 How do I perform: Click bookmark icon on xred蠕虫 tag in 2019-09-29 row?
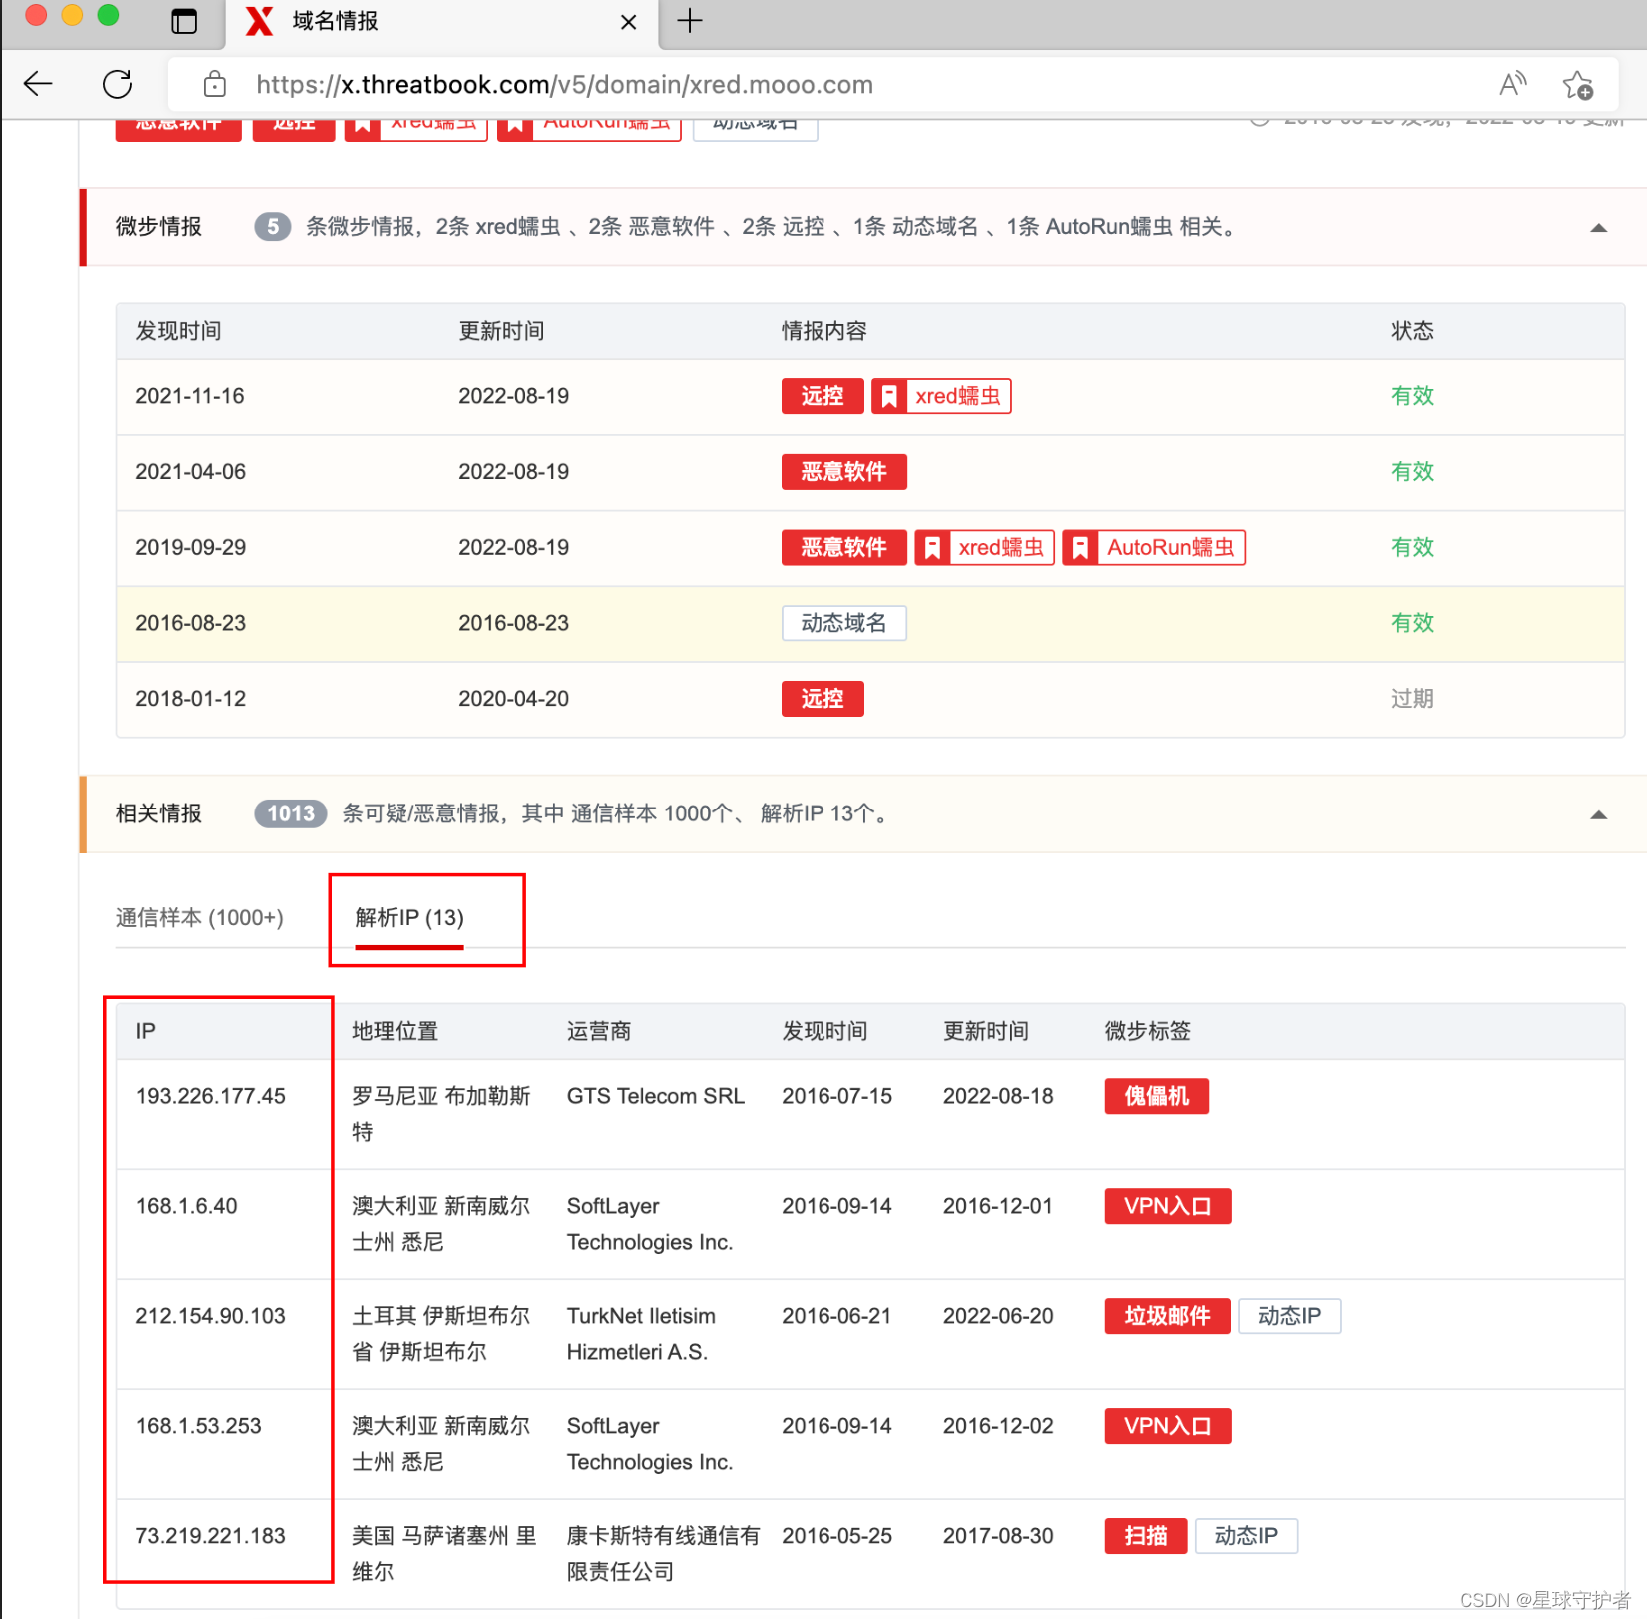point(932,548)
